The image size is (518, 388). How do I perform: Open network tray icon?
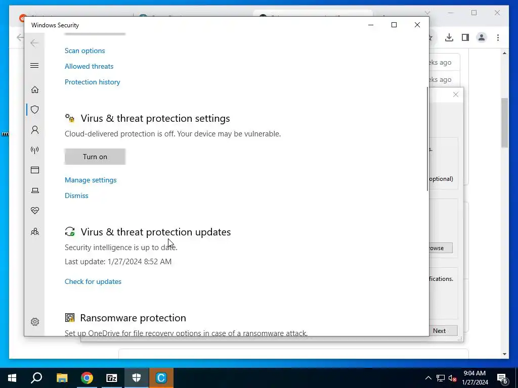click(x=441, y=378)
